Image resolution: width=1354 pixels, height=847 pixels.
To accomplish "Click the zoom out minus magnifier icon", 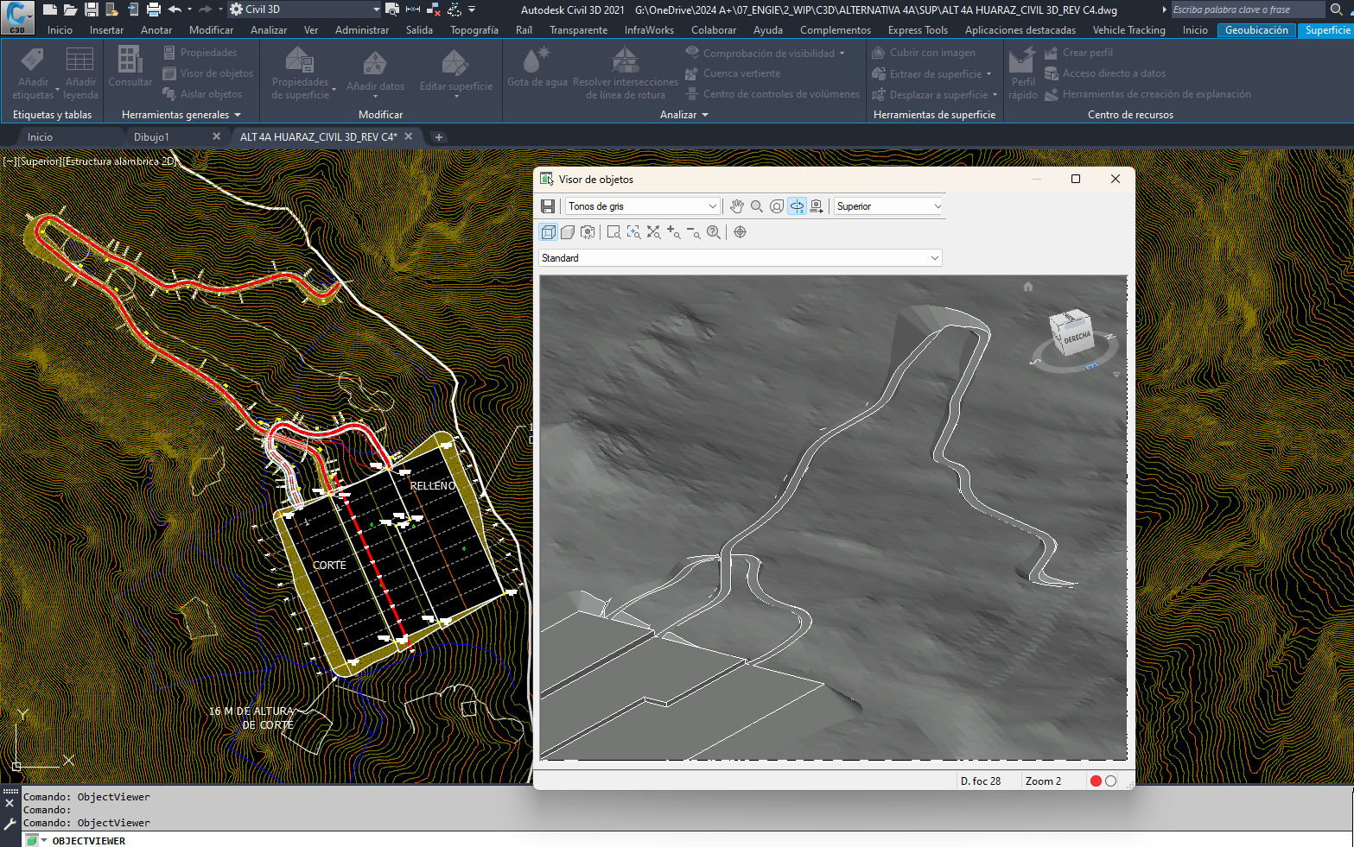I will coord(694,232).
